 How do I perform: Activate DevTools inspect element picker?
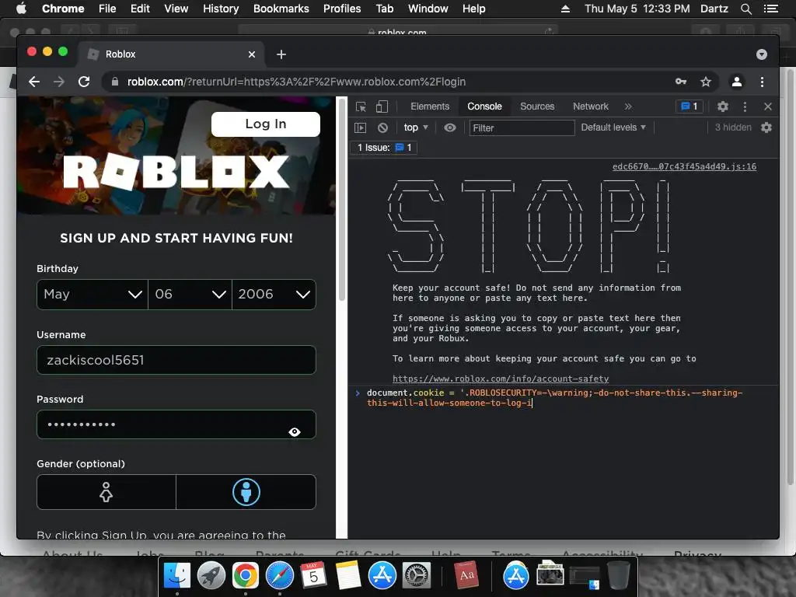click(361, 106)
